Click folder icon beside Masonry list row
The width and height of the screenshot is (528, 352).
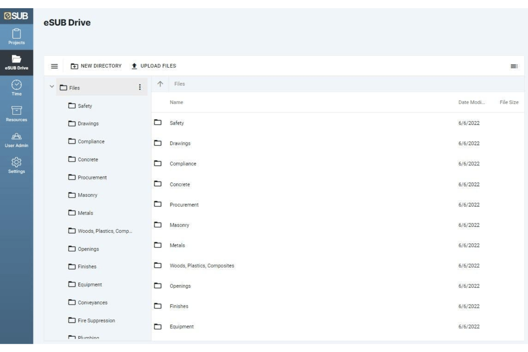coord(158,224)
